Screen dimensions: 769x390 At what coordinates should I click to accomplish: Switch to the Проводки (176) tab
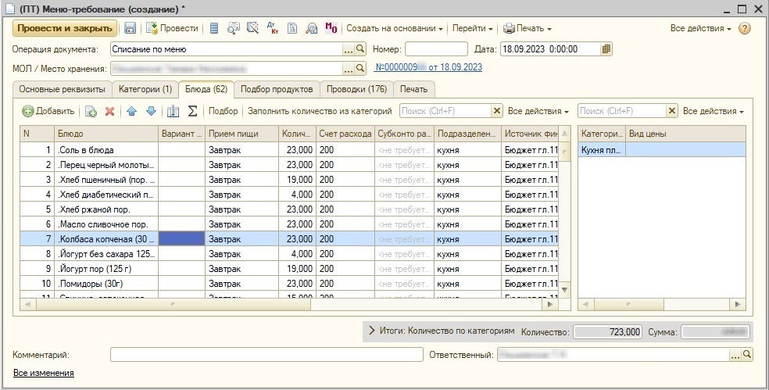coord(356,89)
